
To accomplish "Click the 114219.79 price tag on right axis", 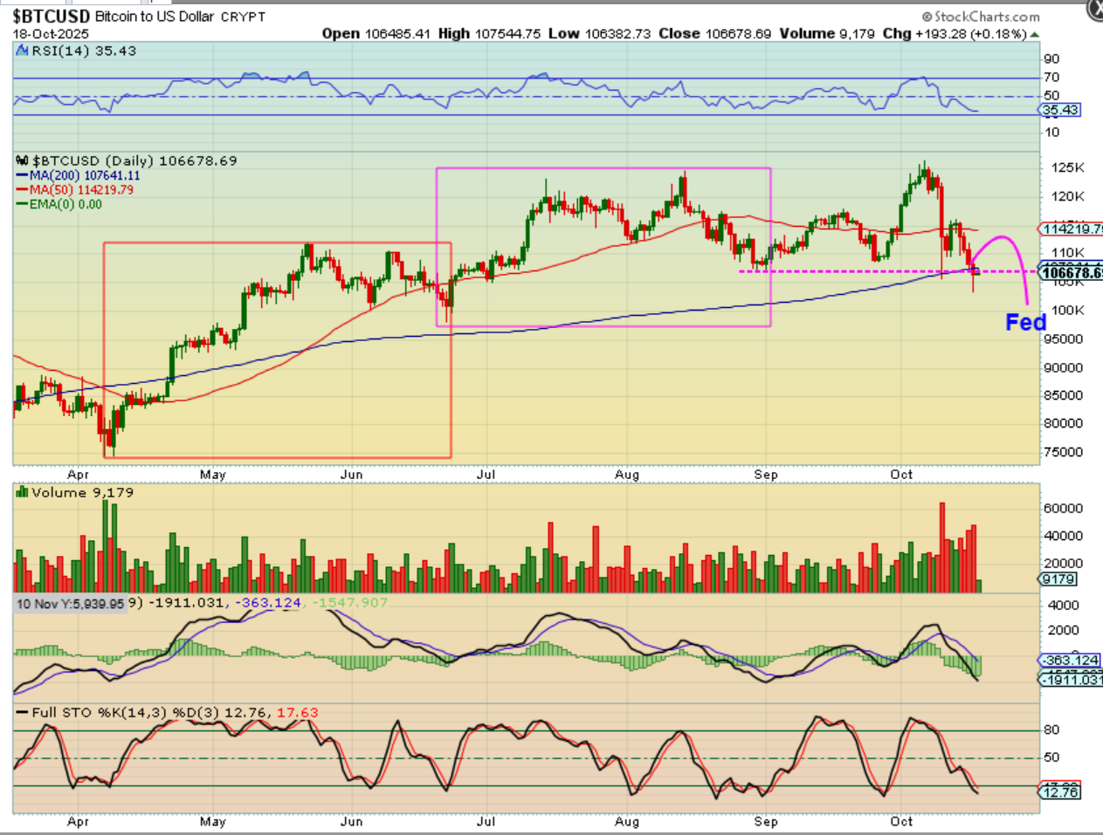I will click(x=1071, y=229).
